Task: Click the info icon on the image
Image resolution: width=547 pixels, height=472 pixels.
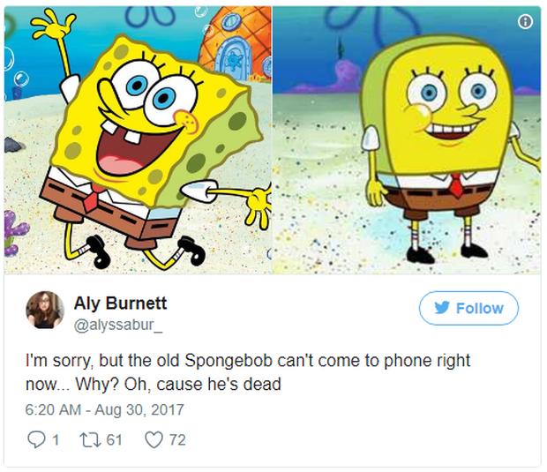Action: click(525, 22)
